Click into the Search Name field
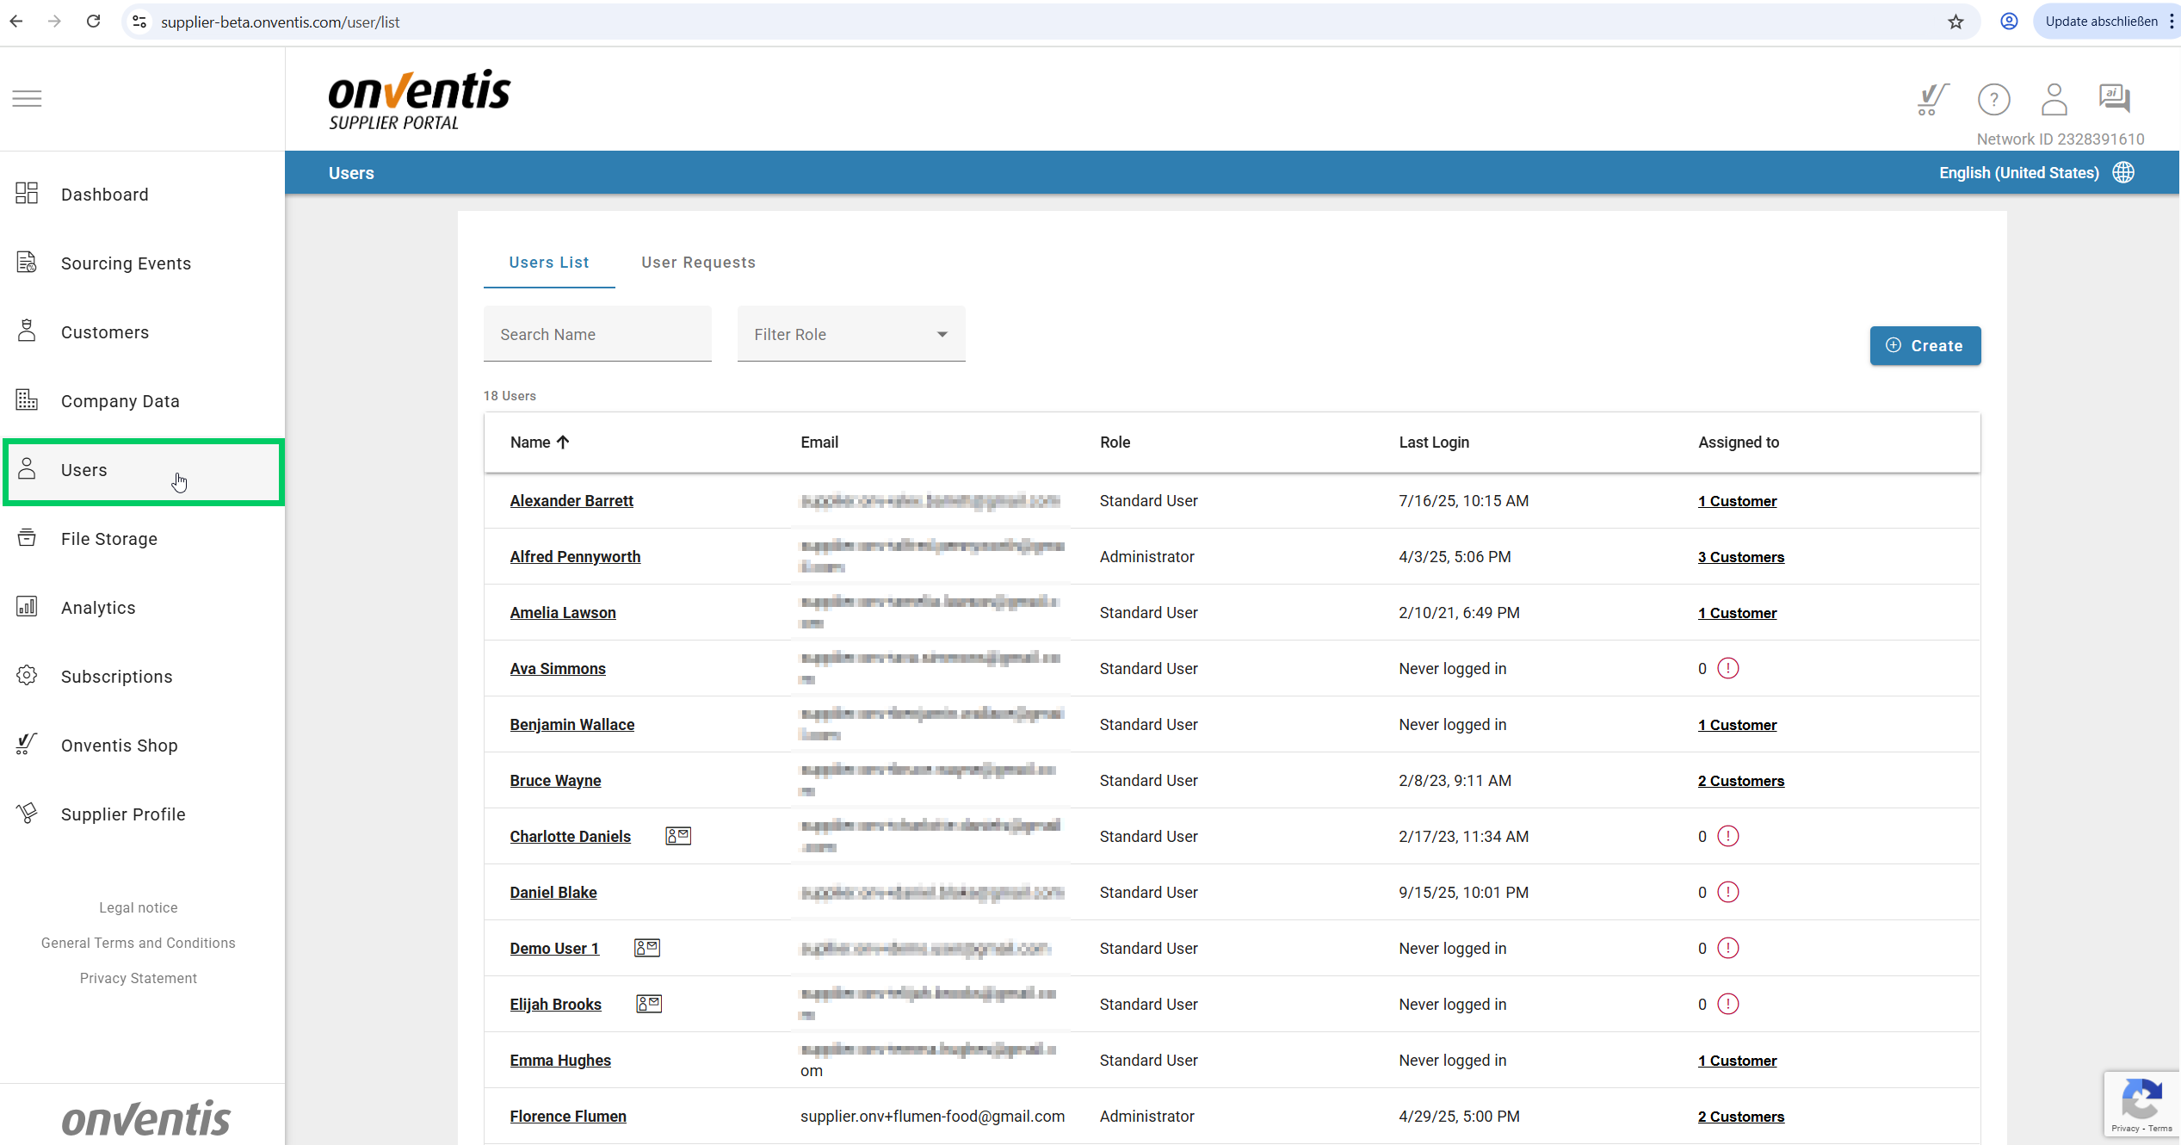2181x1145 pixels. [596, 334]
